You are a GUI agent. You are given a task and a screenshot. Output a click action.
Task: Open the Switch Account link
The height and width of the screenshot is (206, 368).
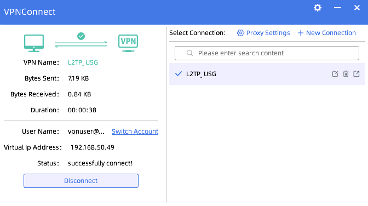tap(135, 131)
